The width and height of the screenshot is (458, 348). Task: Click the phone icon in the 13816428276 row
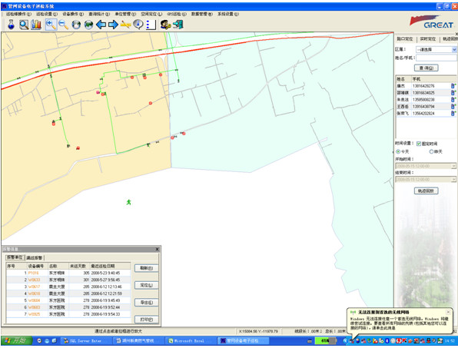(453, 86)
